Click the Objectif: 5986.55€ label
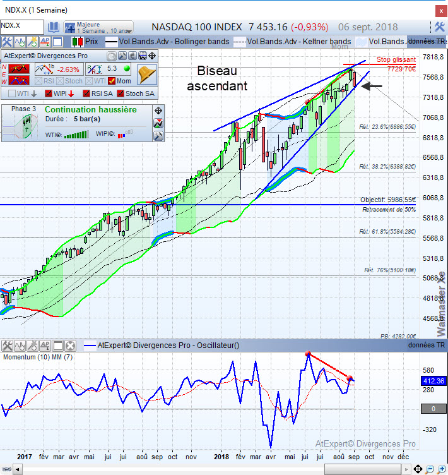 [388, 200]
